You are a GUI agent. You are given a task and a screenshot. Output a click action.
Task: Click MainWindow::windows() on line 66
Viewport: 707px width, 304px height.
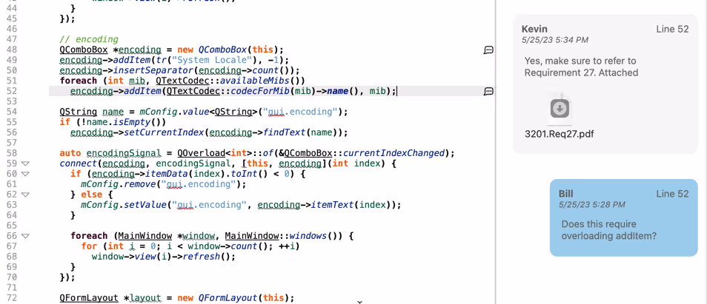pos(283,236)
